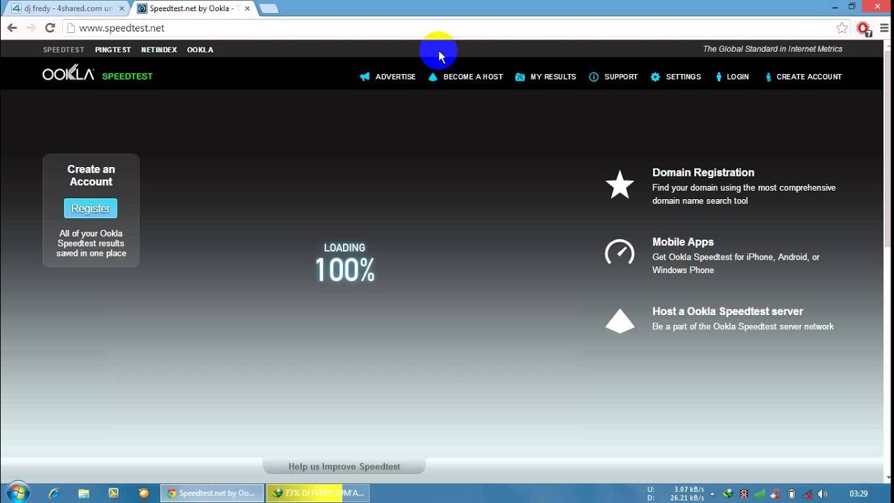Screen dimensions: 894x503
Task: Open Host a Ookla Speedtest server link
Action: coord(728,311)
